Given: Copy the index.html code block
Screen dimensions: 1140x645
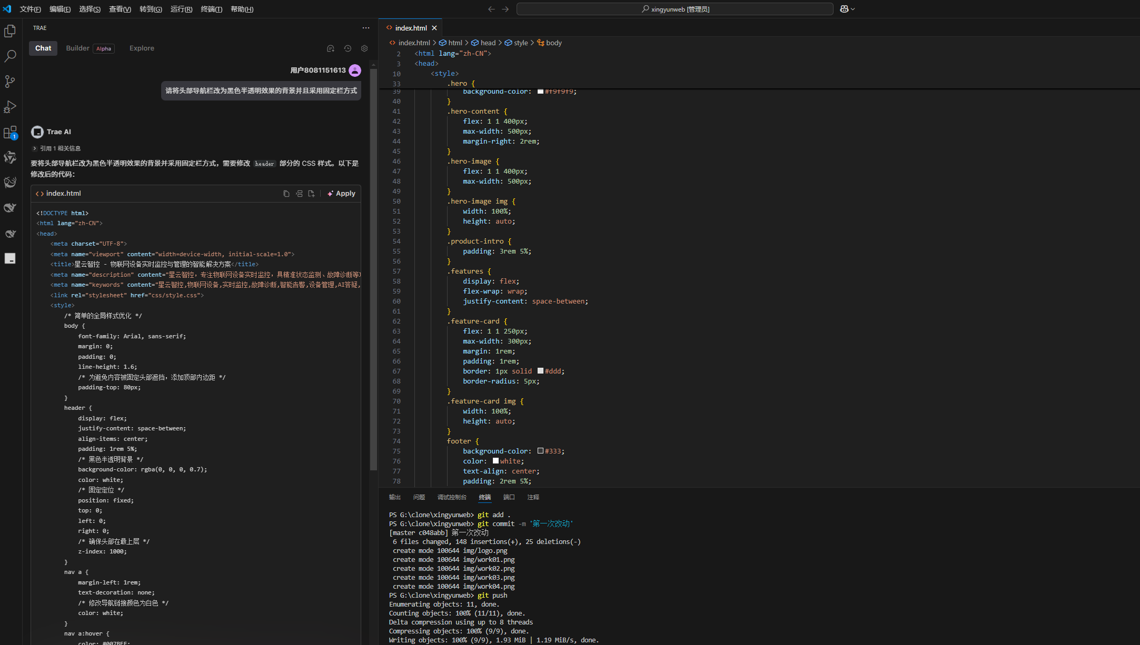Looking at the screenshot, I should pos(286,194).
